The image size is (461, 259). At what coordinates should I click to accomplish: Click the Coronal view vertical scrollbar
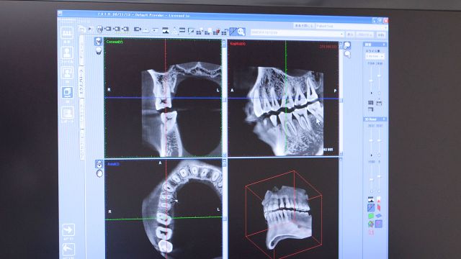point(224,99)
